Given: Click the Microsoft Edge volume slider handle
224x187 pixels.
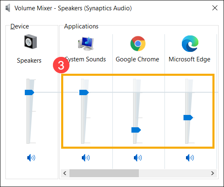Looking at the screenshot, I should point(188,118).
